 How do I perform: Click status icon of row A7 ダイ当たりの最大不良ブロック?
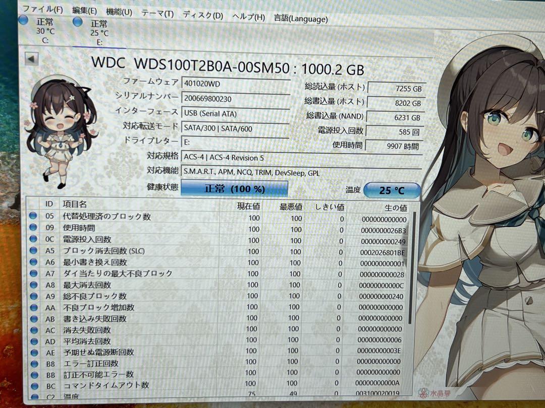tap(33, 273)
